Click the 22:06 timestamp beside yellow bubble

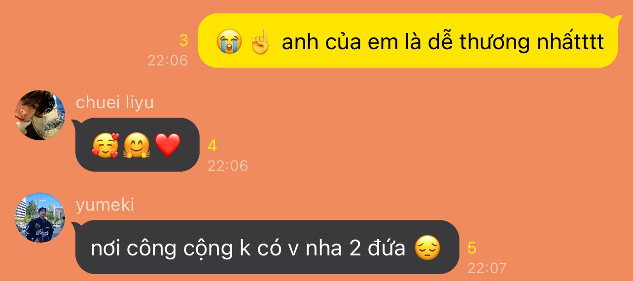tap(168, 61)
